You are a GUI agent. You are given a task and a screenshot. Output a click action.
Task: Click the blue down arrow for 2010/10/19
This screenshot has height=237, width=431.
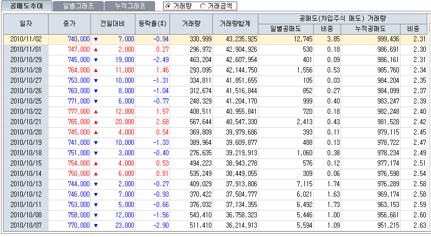(x=96, y=142)
